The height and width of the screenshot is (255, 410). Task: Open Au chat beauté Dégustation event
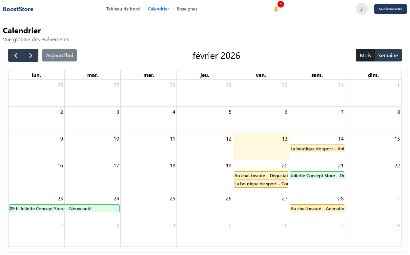tap(261, 176)
